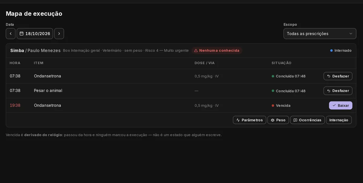Undo the completed Ondansetrona at 07:38
The height and width of the screenshot is (183, 363).
point(338,76)
